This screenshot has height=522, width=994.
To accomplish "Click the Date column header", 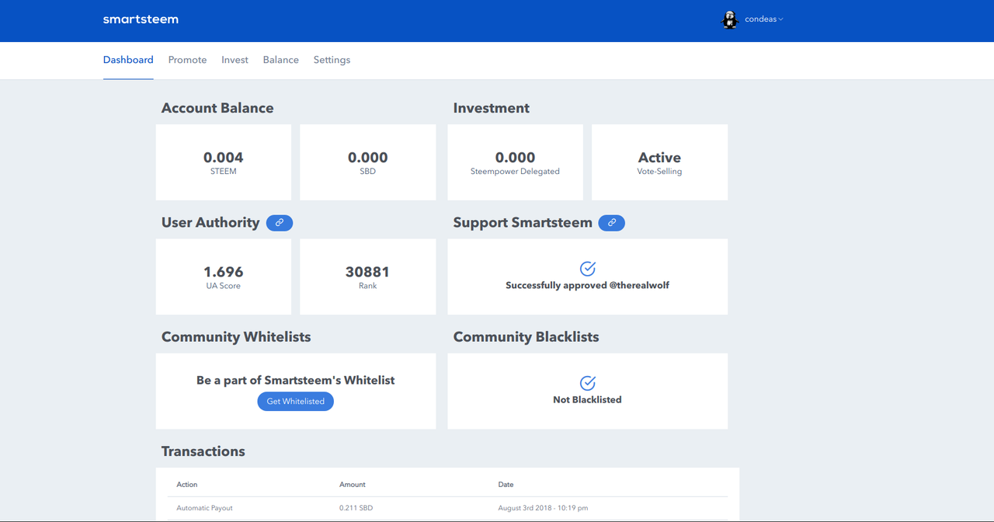I will coord(506,485).
